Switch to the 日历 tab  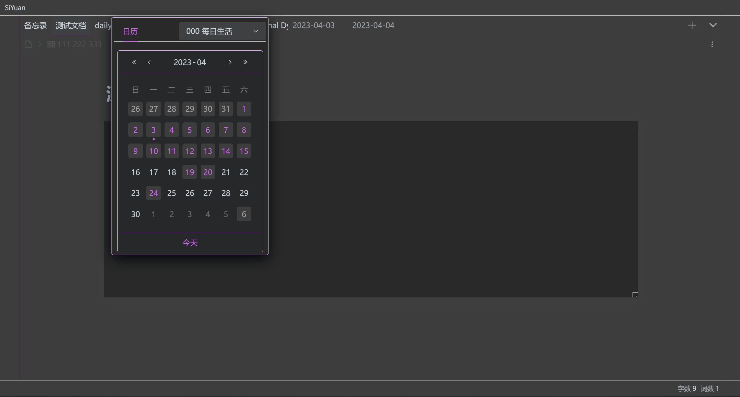tap(130, 31)
